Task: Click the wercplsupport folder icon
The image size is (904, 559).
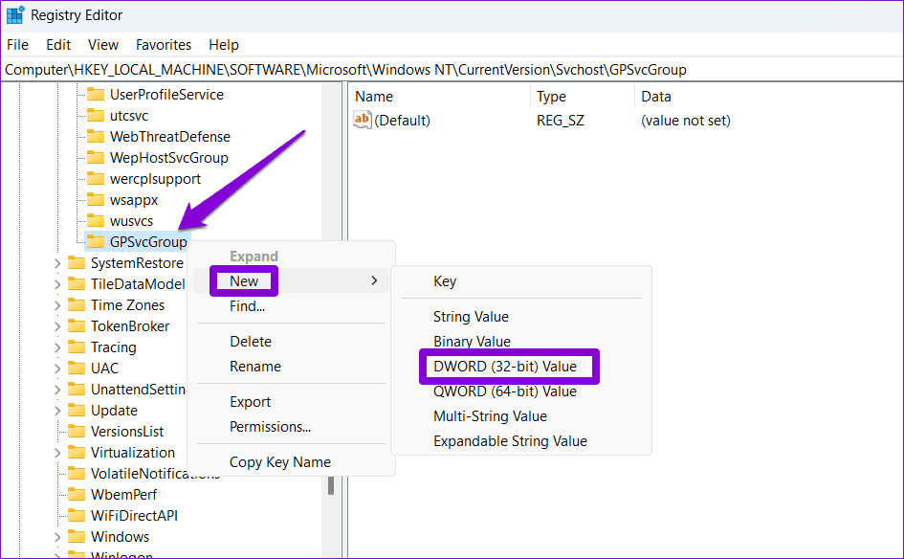Action: pos(97,179)
